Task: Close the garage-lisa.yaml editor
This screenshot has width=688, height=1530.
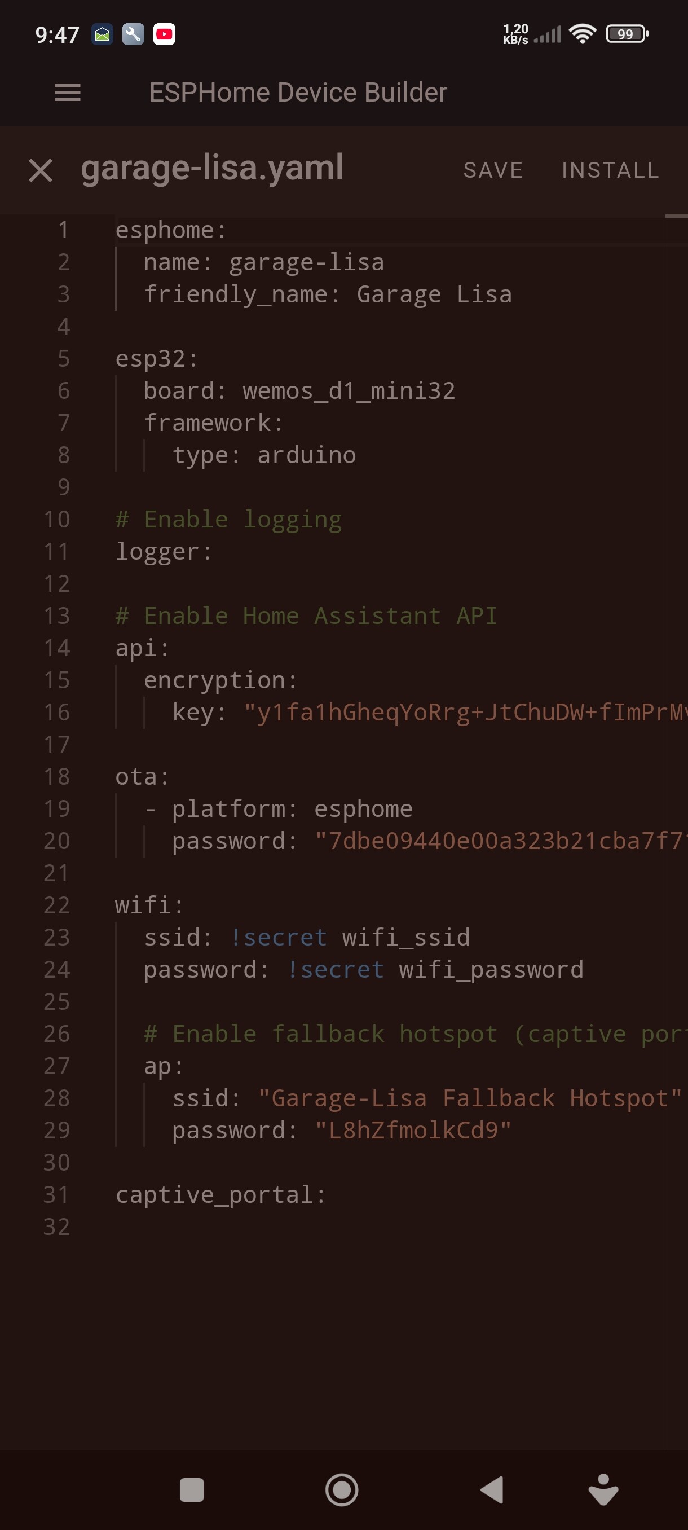Action: click(x=41, y=170)
